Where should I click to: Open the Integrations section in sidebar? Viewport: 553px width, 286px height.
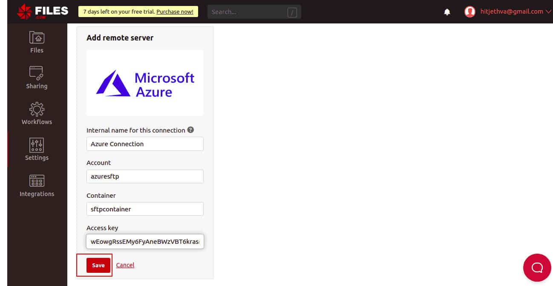pyautogui.click(x=37, y=186)
